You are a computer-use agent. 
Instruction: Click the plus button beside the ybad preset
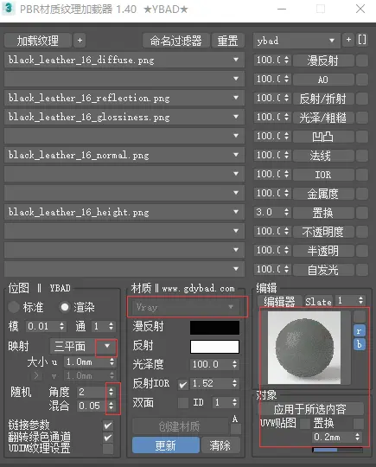click(348, 40)
